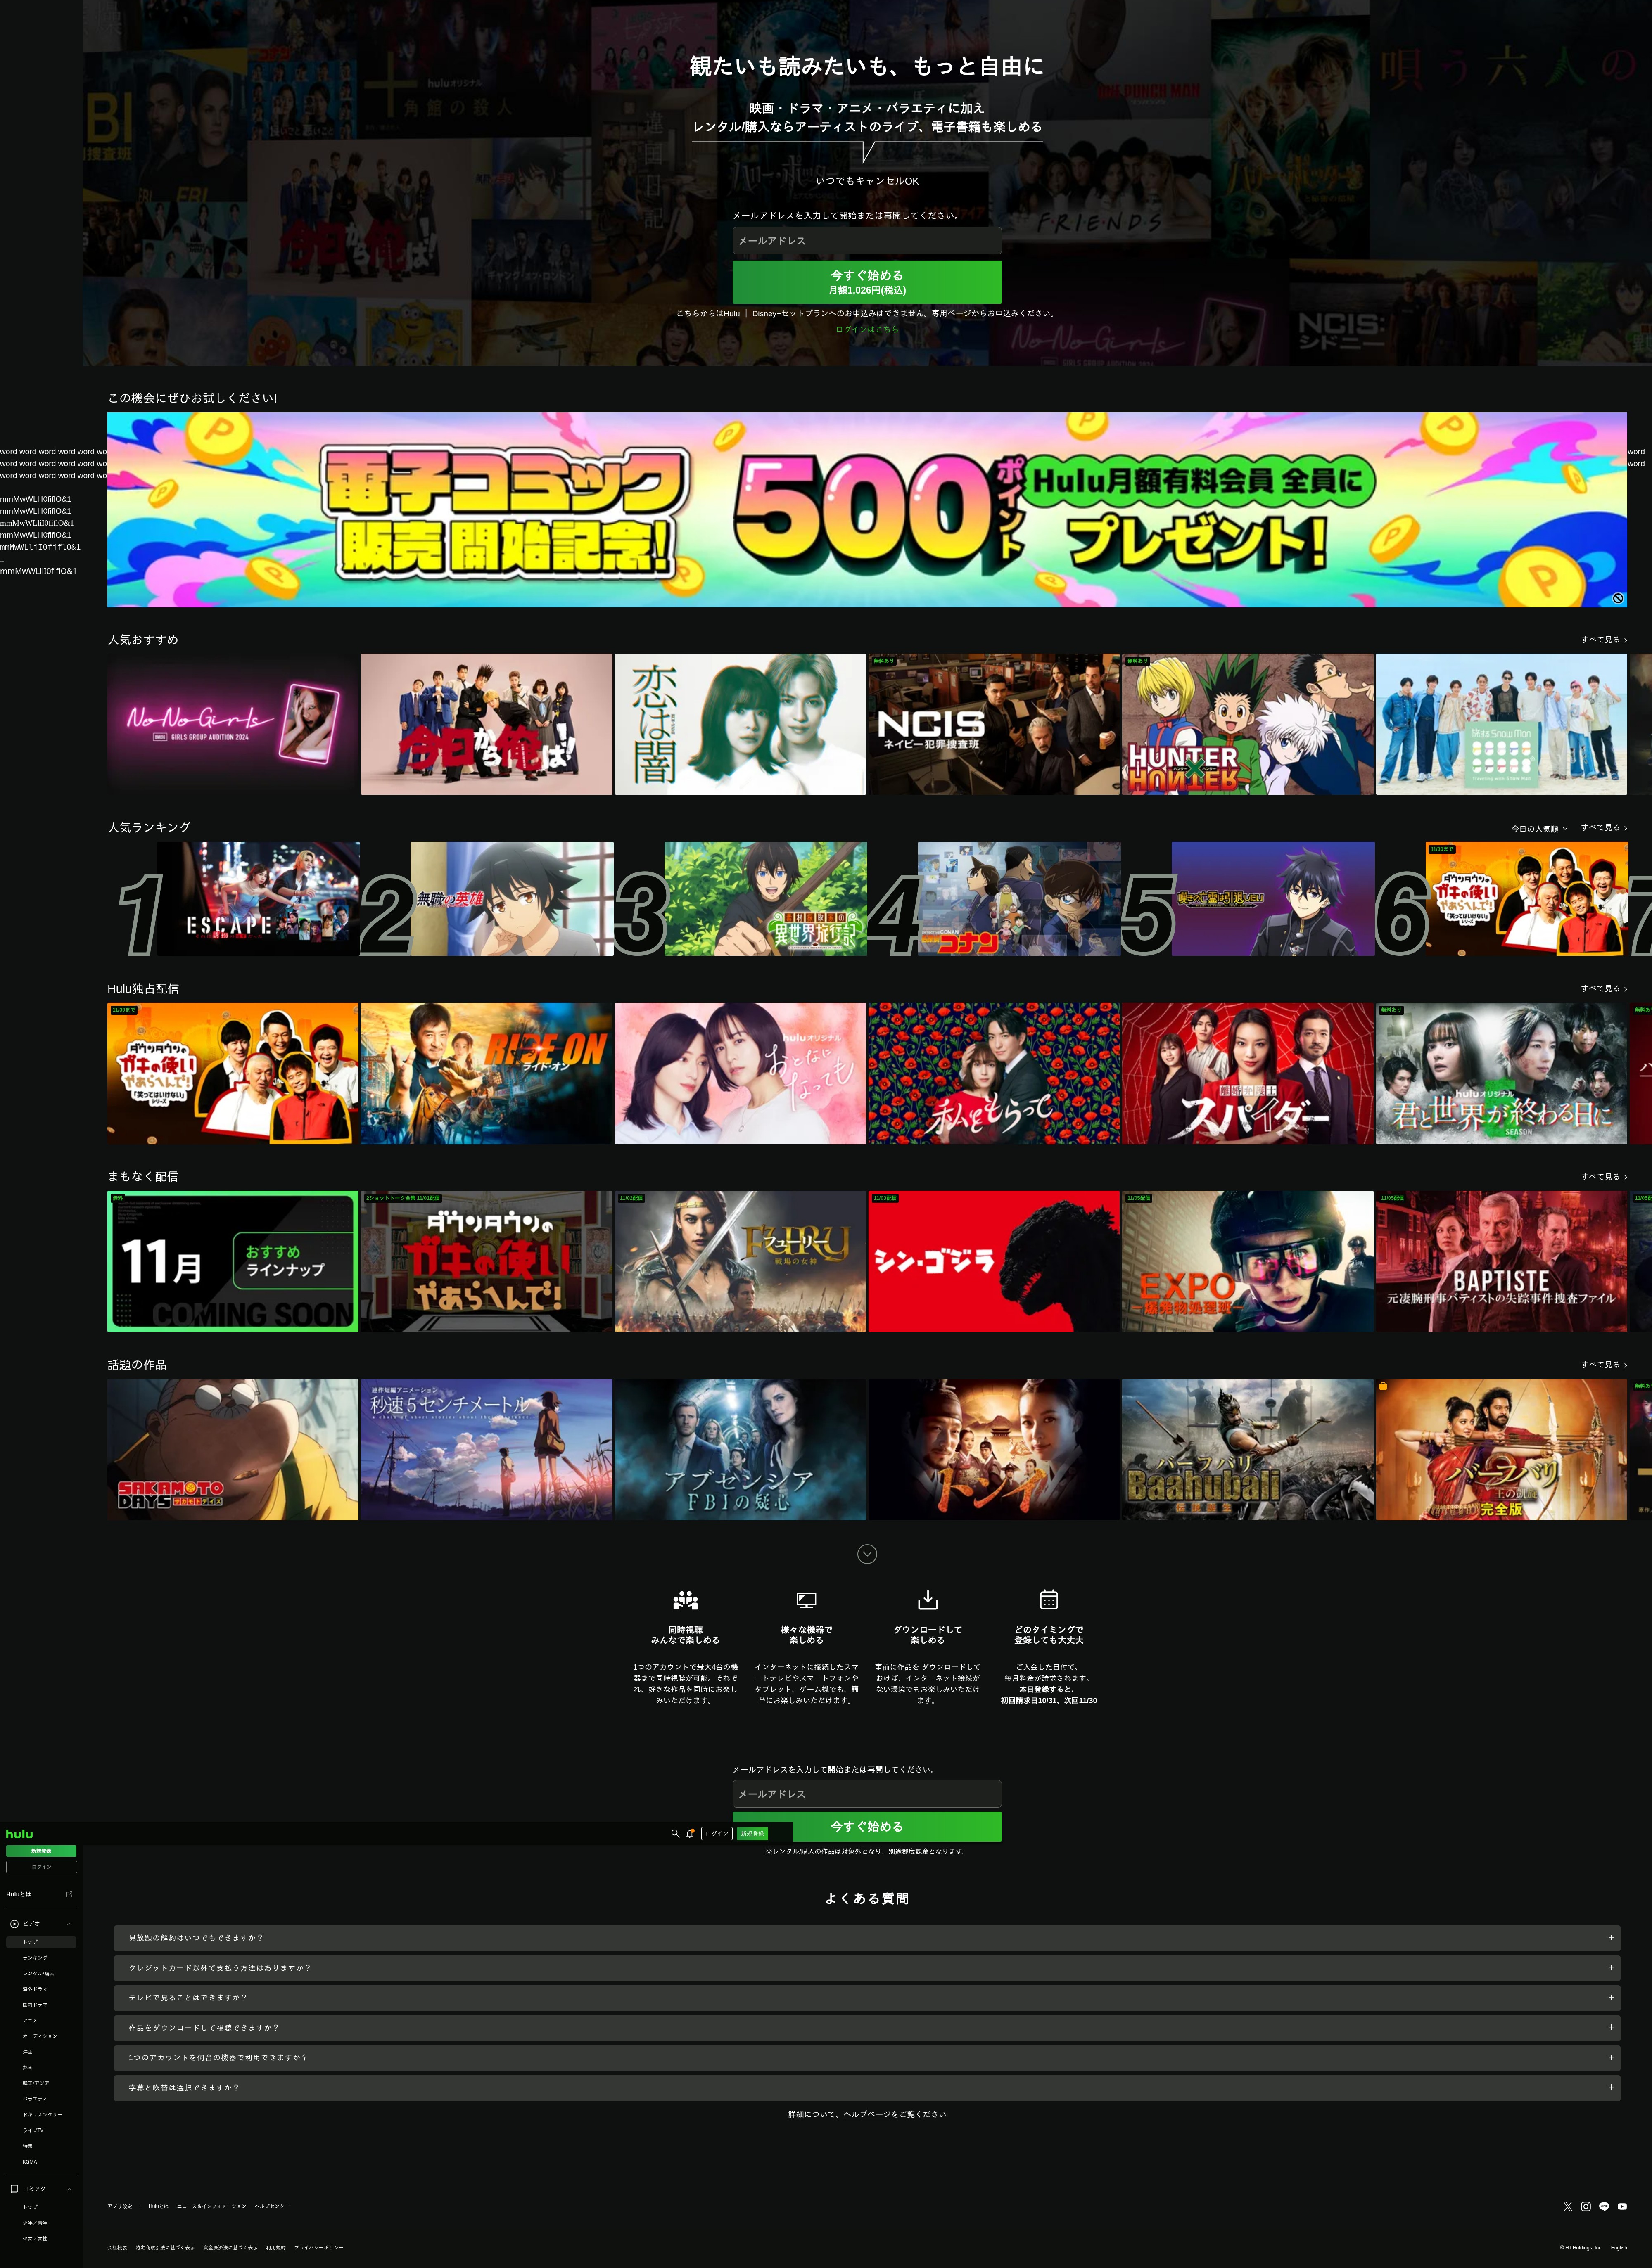Viewport: 1652px width, 2268px height.
Task: Open the 秒速5センチメートル thumbnail
Action: point(487,1450)
